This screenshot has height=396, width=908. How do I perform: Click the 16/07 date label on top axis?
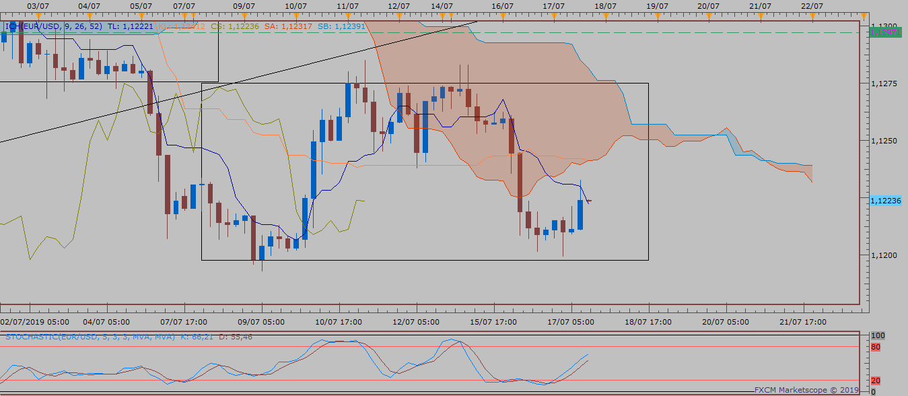point(502,5)
